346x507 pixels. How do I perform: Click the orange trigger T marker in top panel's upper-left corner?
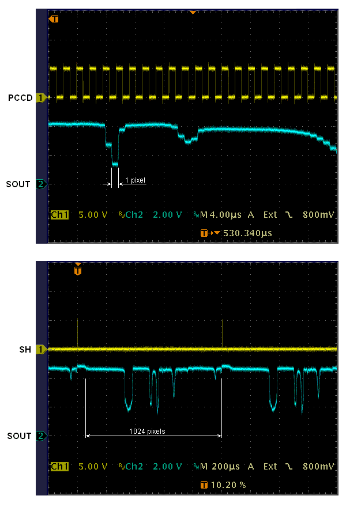[x=54, y=19]
